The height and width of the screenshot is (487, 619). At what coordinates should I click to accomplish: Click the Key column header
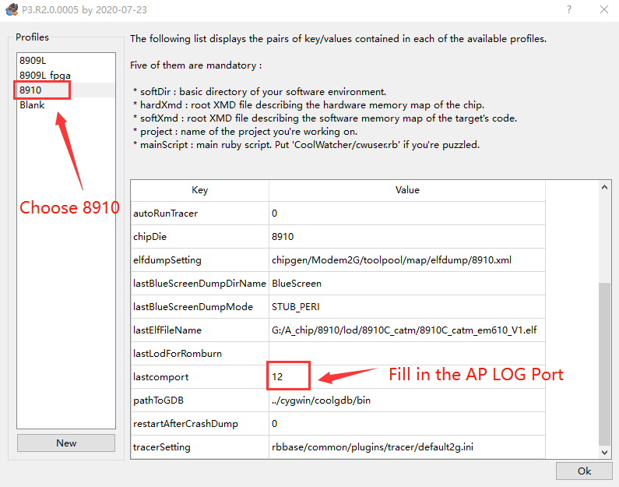[200, 190]
